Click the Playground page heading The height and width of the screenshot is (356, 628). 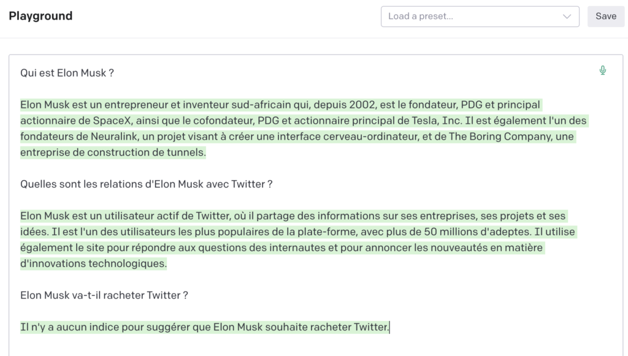(x=40, y=16)
